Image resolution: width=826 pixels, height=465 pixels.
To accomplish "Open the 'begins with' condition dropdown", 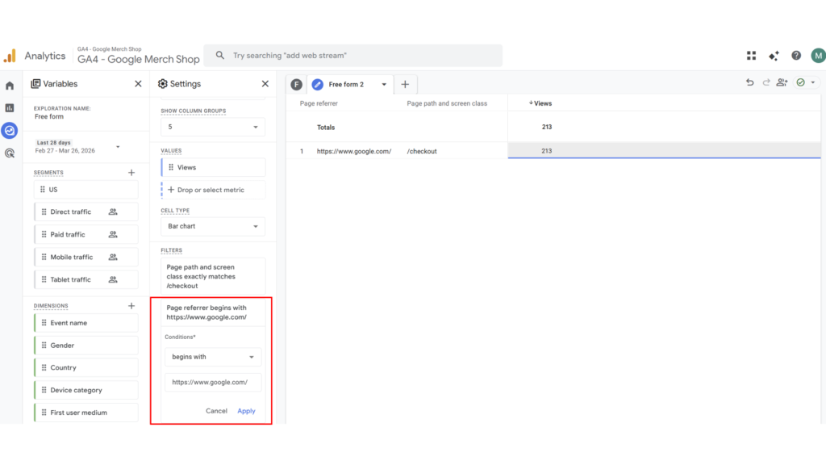I will tap(213, 357).
